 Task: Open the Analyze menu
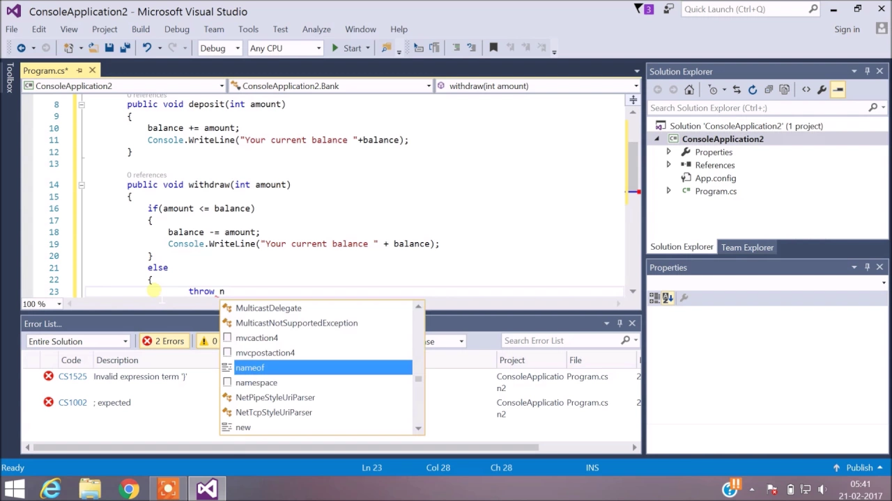[316, 29]
